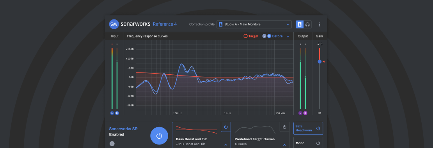Viewport: 433px width, 148px height.
Task: Click the Studio A - Main Monitors text
Action: click(x=243, y=24)
